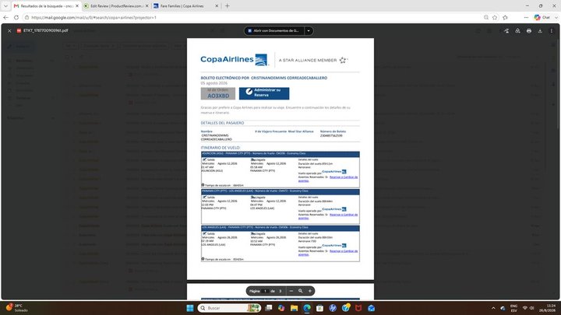561x315 pixels.
Task: Open Task View from the taskbar
Action: click(269, 308)
